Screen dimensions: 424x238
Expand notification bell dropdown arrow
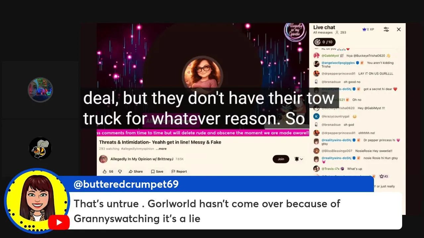coord(302,159)
